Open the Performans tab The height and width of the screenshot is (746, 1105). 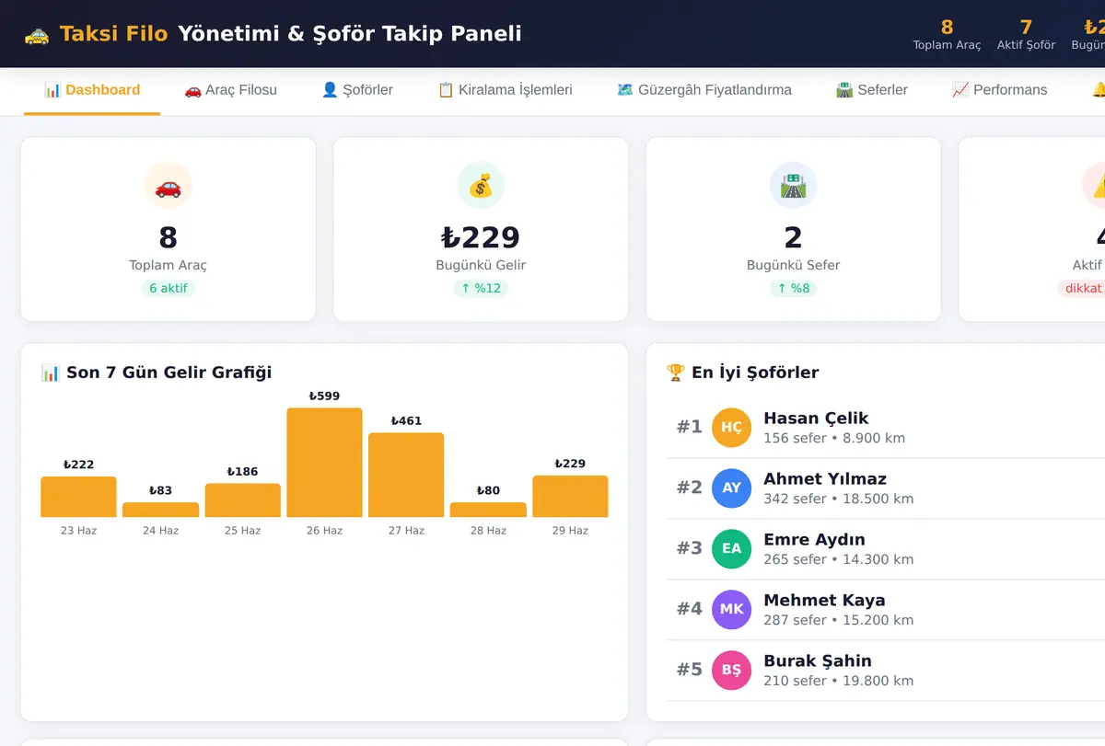pos(999,90)
